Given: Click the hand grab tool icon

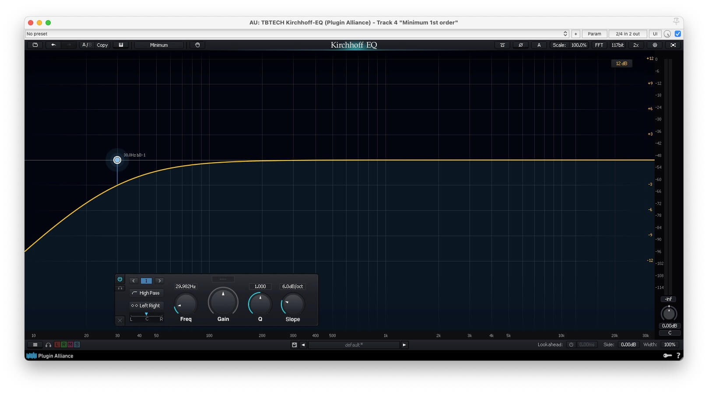Looking at the screenshot, I should click(x=197, y=45).
